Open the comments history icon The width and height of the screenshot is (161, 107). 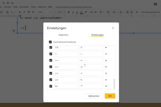coord(155,4)
